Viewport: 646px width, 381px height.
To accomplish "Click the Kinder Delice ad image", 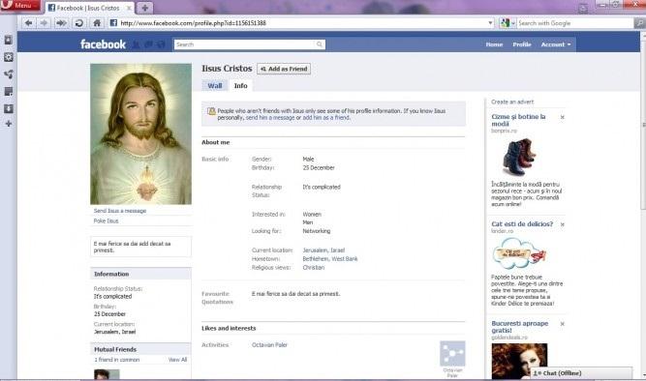I will [519, 253].
